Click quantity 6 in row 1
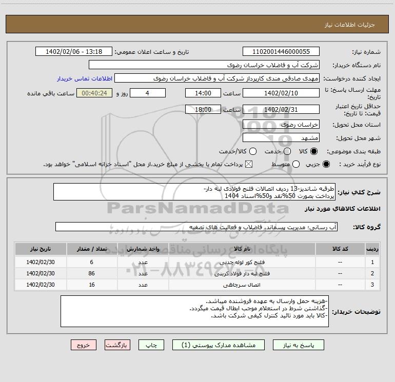The width and height of the screenshot is (395, 382). (92, 262)
